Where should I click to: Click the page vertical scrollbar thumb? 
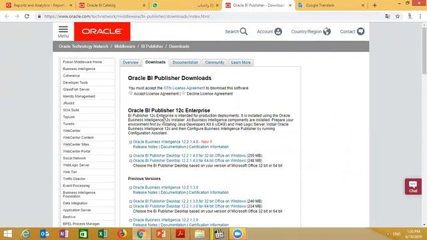point(424,51)
